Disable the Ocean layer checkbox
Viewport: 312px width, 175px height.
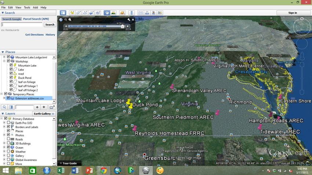tap(8, 147)
